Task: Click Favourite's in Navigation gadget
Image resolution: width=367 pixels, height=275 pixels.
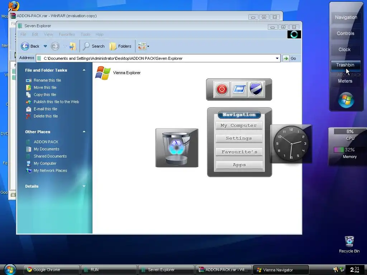Action: [x=239, y=152]
